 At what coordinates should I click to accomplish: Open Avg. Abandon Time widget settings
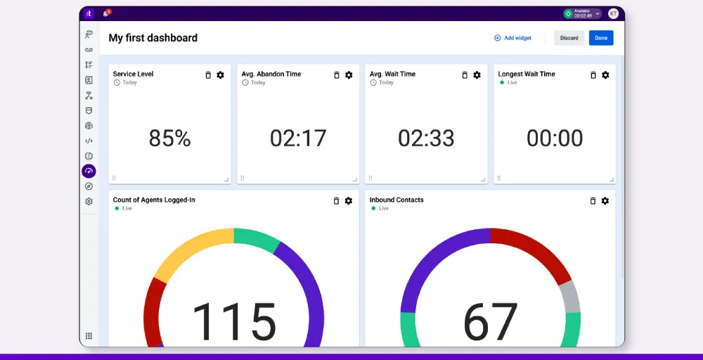pyautogui.click(x=349, y=75)
